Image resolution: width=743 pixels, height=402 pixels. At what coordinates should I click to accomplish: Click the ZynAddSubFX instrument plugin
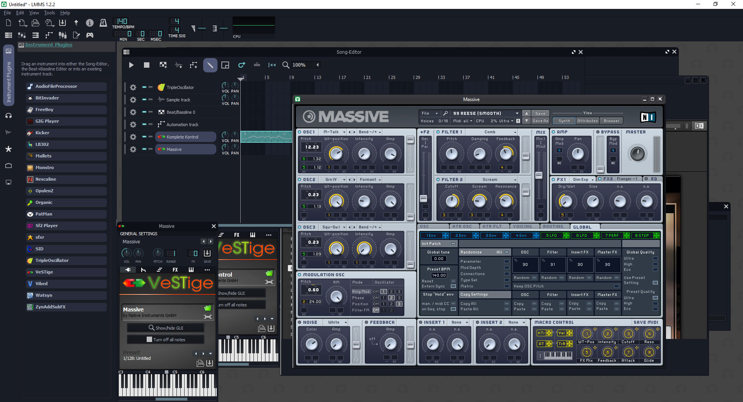point(66,307)
